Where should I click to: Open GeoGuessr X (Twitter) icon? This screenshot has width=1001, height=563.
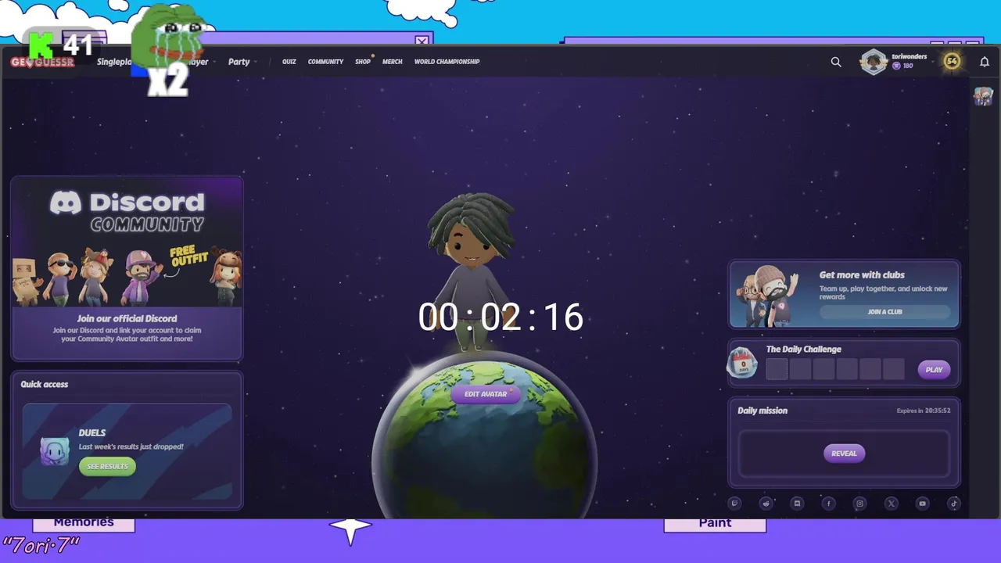click(891, 504)
